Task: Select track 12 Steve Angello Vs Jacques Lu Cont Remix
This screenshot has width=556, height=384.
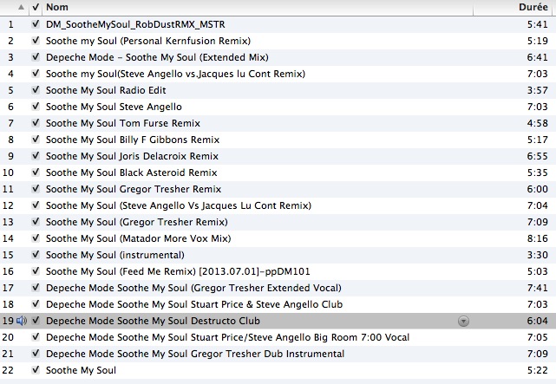Action: click(x=179, y=205)
